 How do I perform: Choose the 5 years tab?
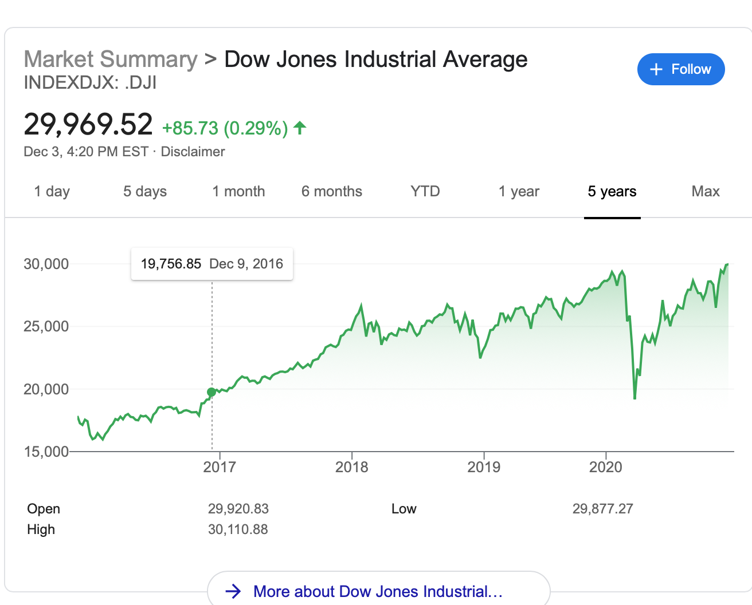[x=612, y=191]
